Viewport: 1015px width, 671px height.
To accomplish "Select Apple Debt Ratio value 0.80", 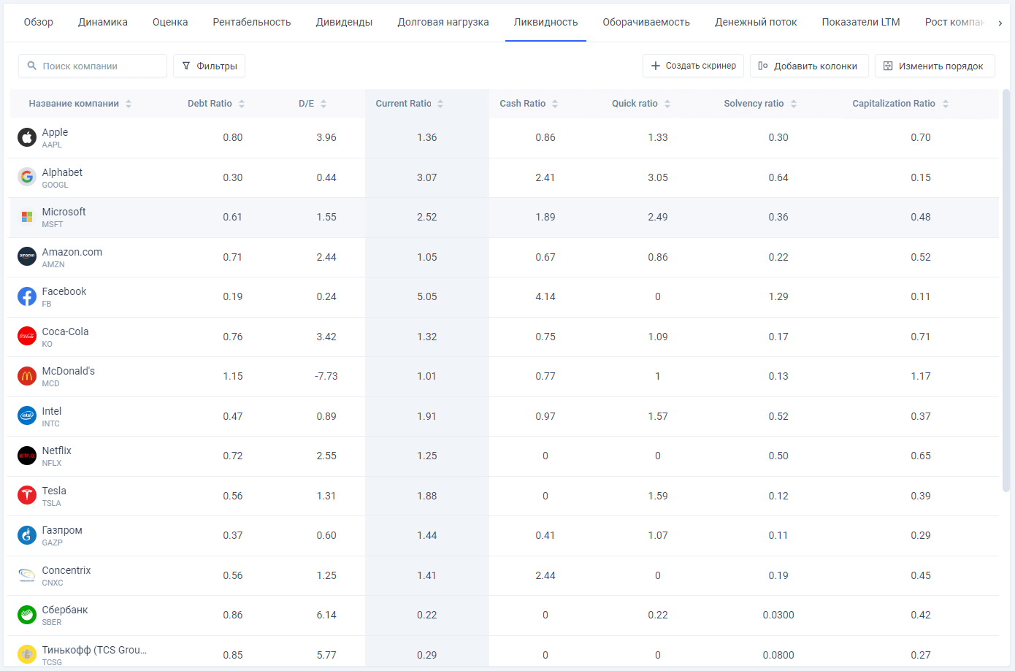I will click(233, 137).
